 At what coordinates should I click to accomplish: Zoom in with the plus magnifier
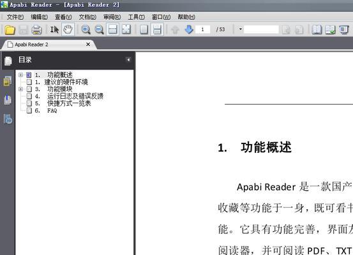[x=86, y=30]
